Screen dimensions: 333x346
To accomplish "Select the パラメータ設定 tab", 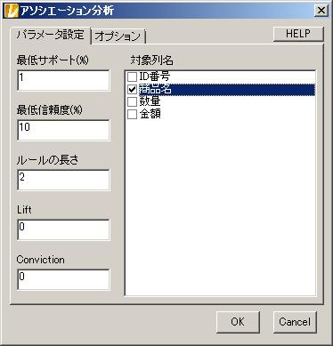I will tap(51, 35).
